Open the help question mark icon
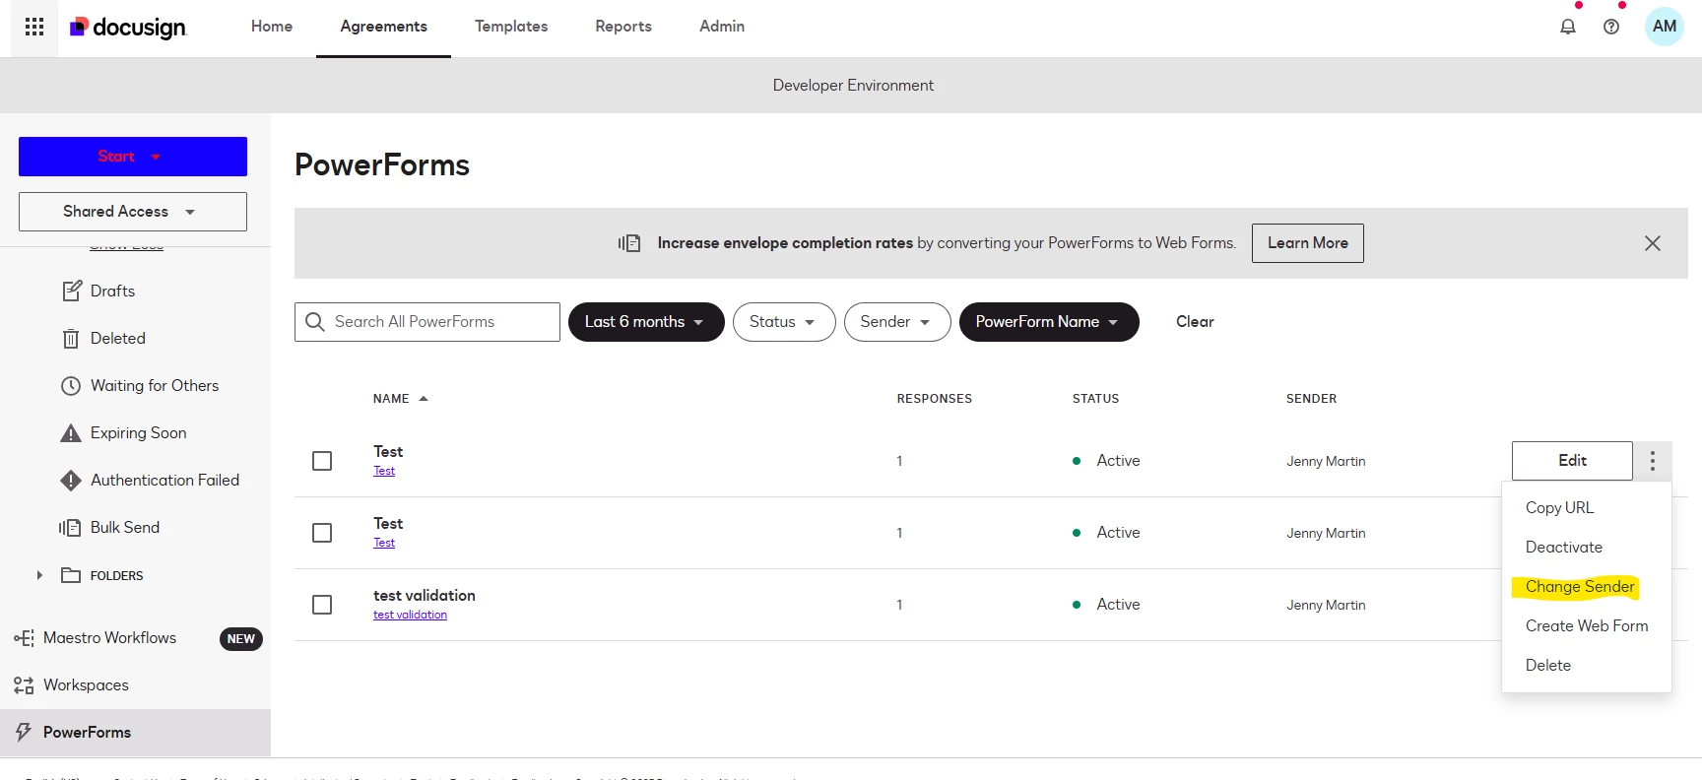The height and width of the screenshot is (780, 1702). coord(1611,27)
